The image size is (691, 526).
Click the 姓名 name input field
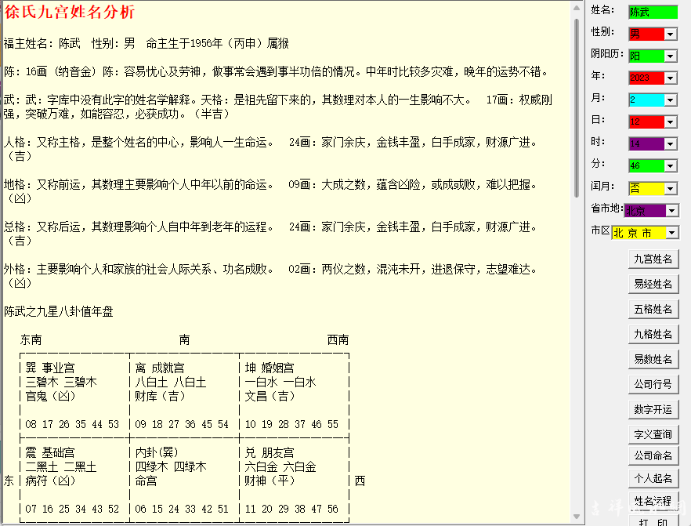pos(652,12)
